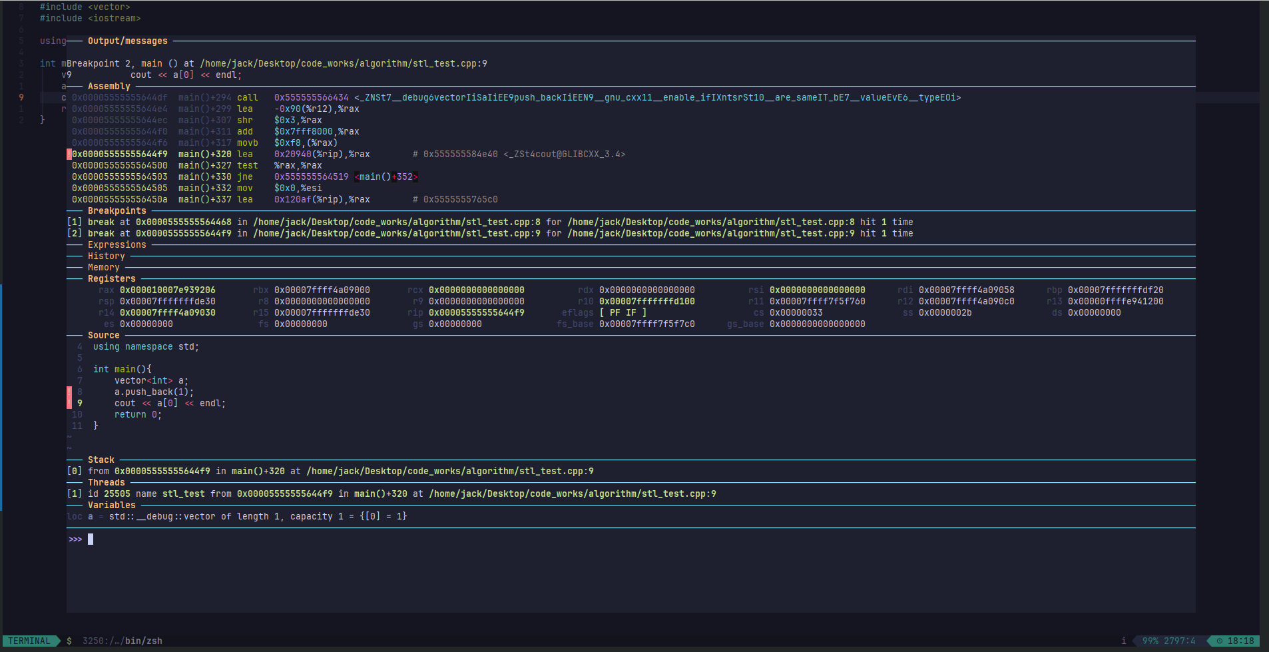Click the 99% 2797:4 position indicator
Viewport: 1269px width, 652px height.
(1169, 641)
